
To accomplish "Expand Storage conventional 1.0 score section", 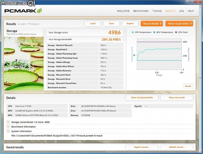I will 8,122.
